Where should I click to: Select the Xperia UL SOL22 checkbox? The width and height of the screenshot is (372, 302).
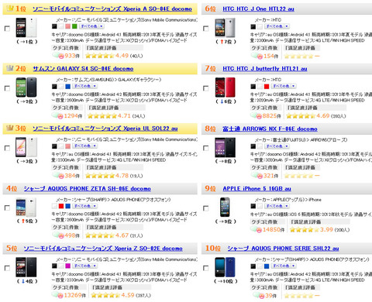(x=7, y=148)
